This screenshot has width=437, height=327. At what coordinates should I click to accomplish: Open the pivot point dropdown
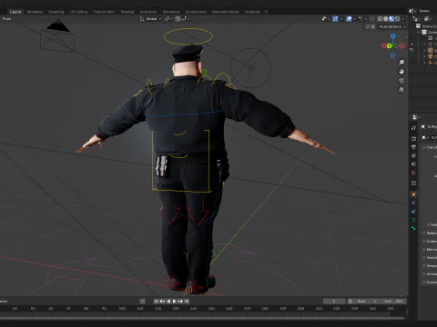click(x=168, y=19)
